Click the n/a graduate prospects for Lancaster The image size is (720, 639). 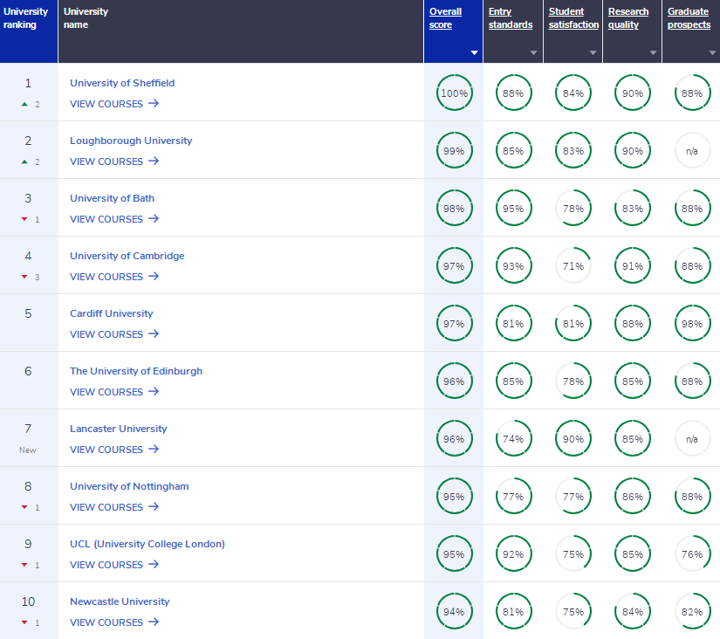[692, 439]
